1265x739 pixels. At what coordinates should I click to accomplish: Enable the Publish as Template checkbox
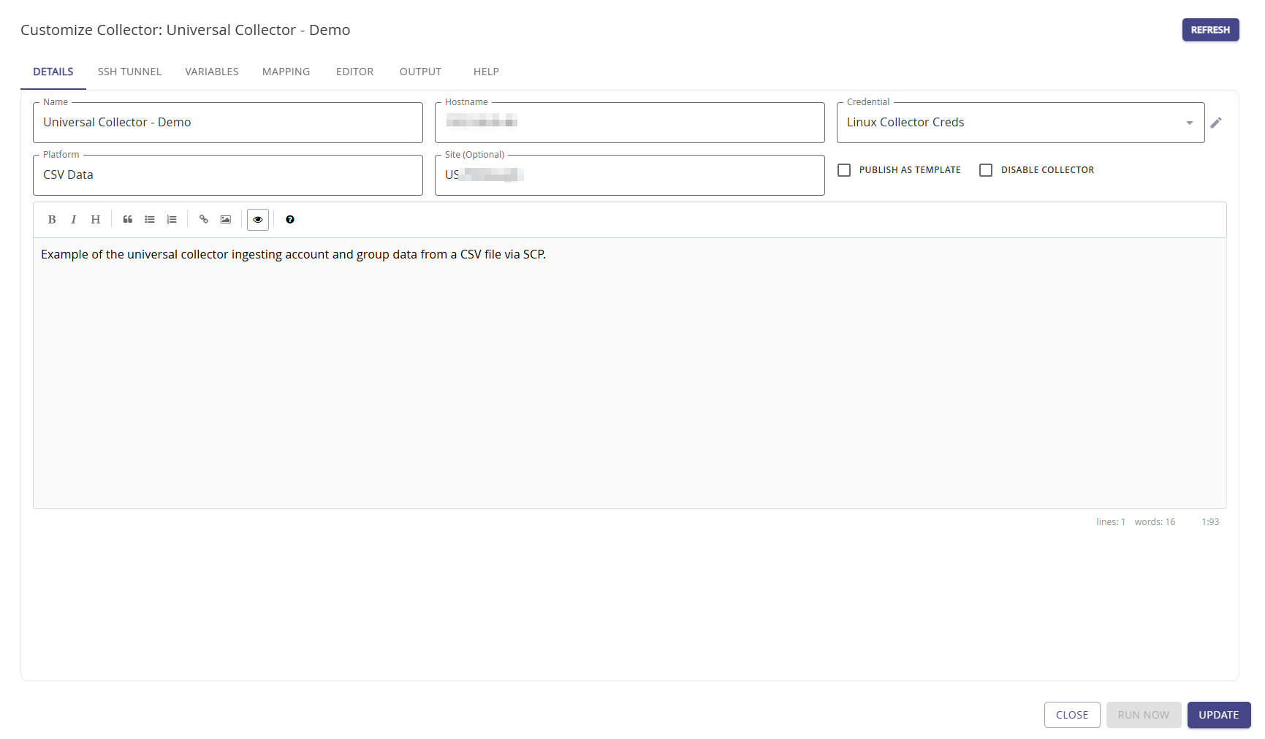[844, 170]
